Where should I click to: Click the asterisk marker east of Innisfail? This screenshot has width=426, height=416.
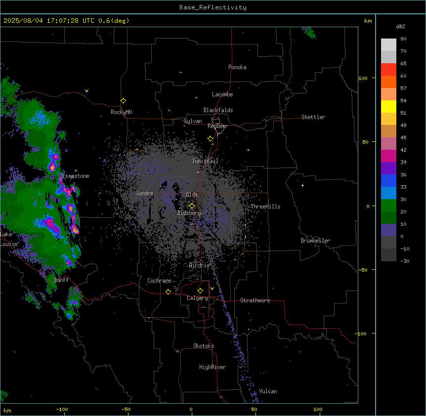click(248, 150)
